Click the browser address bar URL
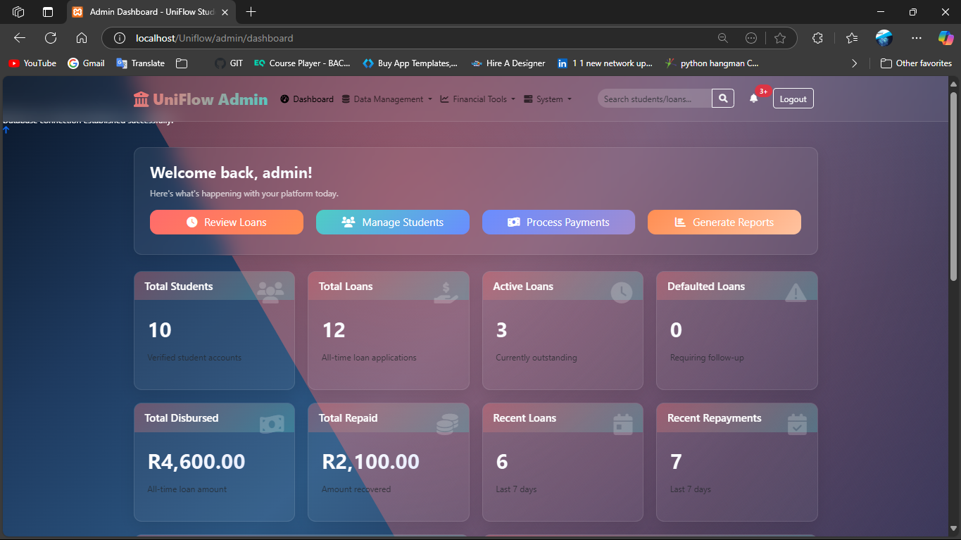This screenshot has width=961, height=540. click(214, 38)
